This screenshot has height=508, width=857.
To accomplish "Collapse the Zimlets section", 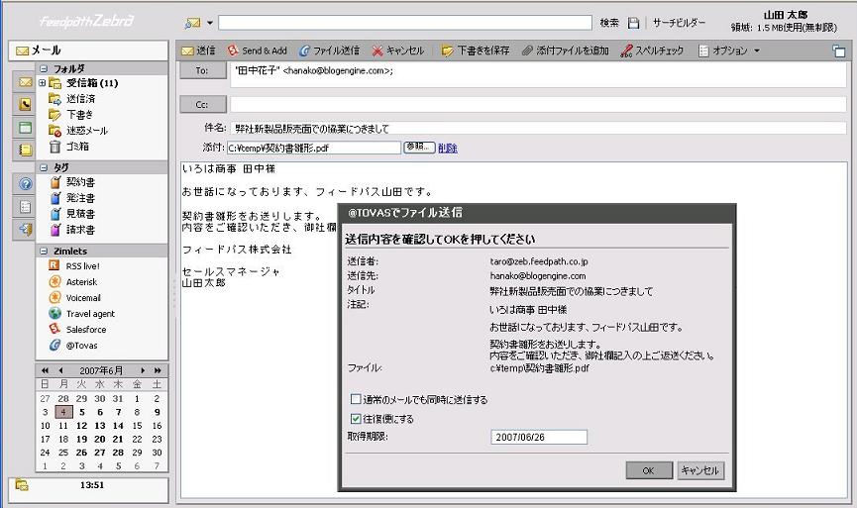I will pos(44,252).
